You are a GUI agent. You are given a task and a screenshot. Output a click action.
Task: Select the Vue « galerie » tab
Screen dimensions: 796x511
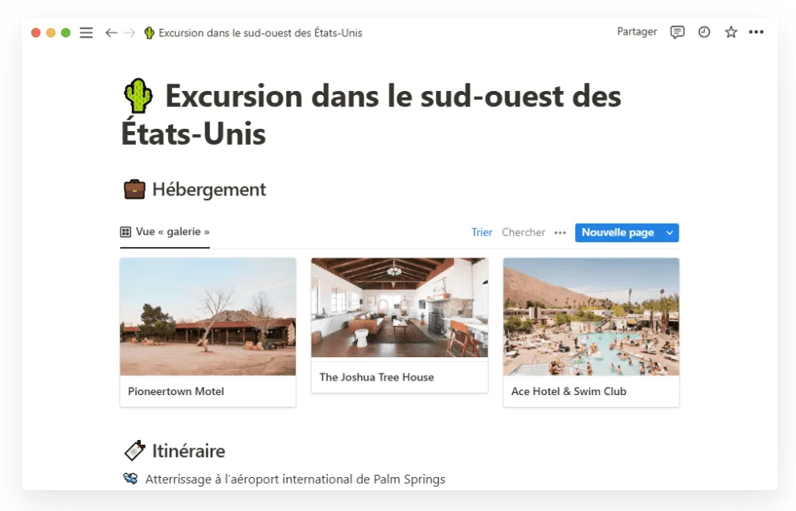[165, 232]
